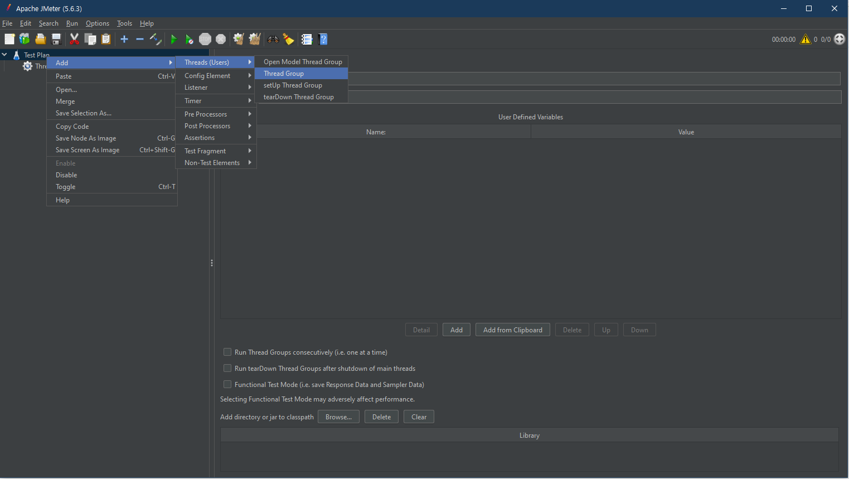Viewport: 849px width, 479px height.
Task: Click Save Selection As... menu entry
Action: coord(112,113)
